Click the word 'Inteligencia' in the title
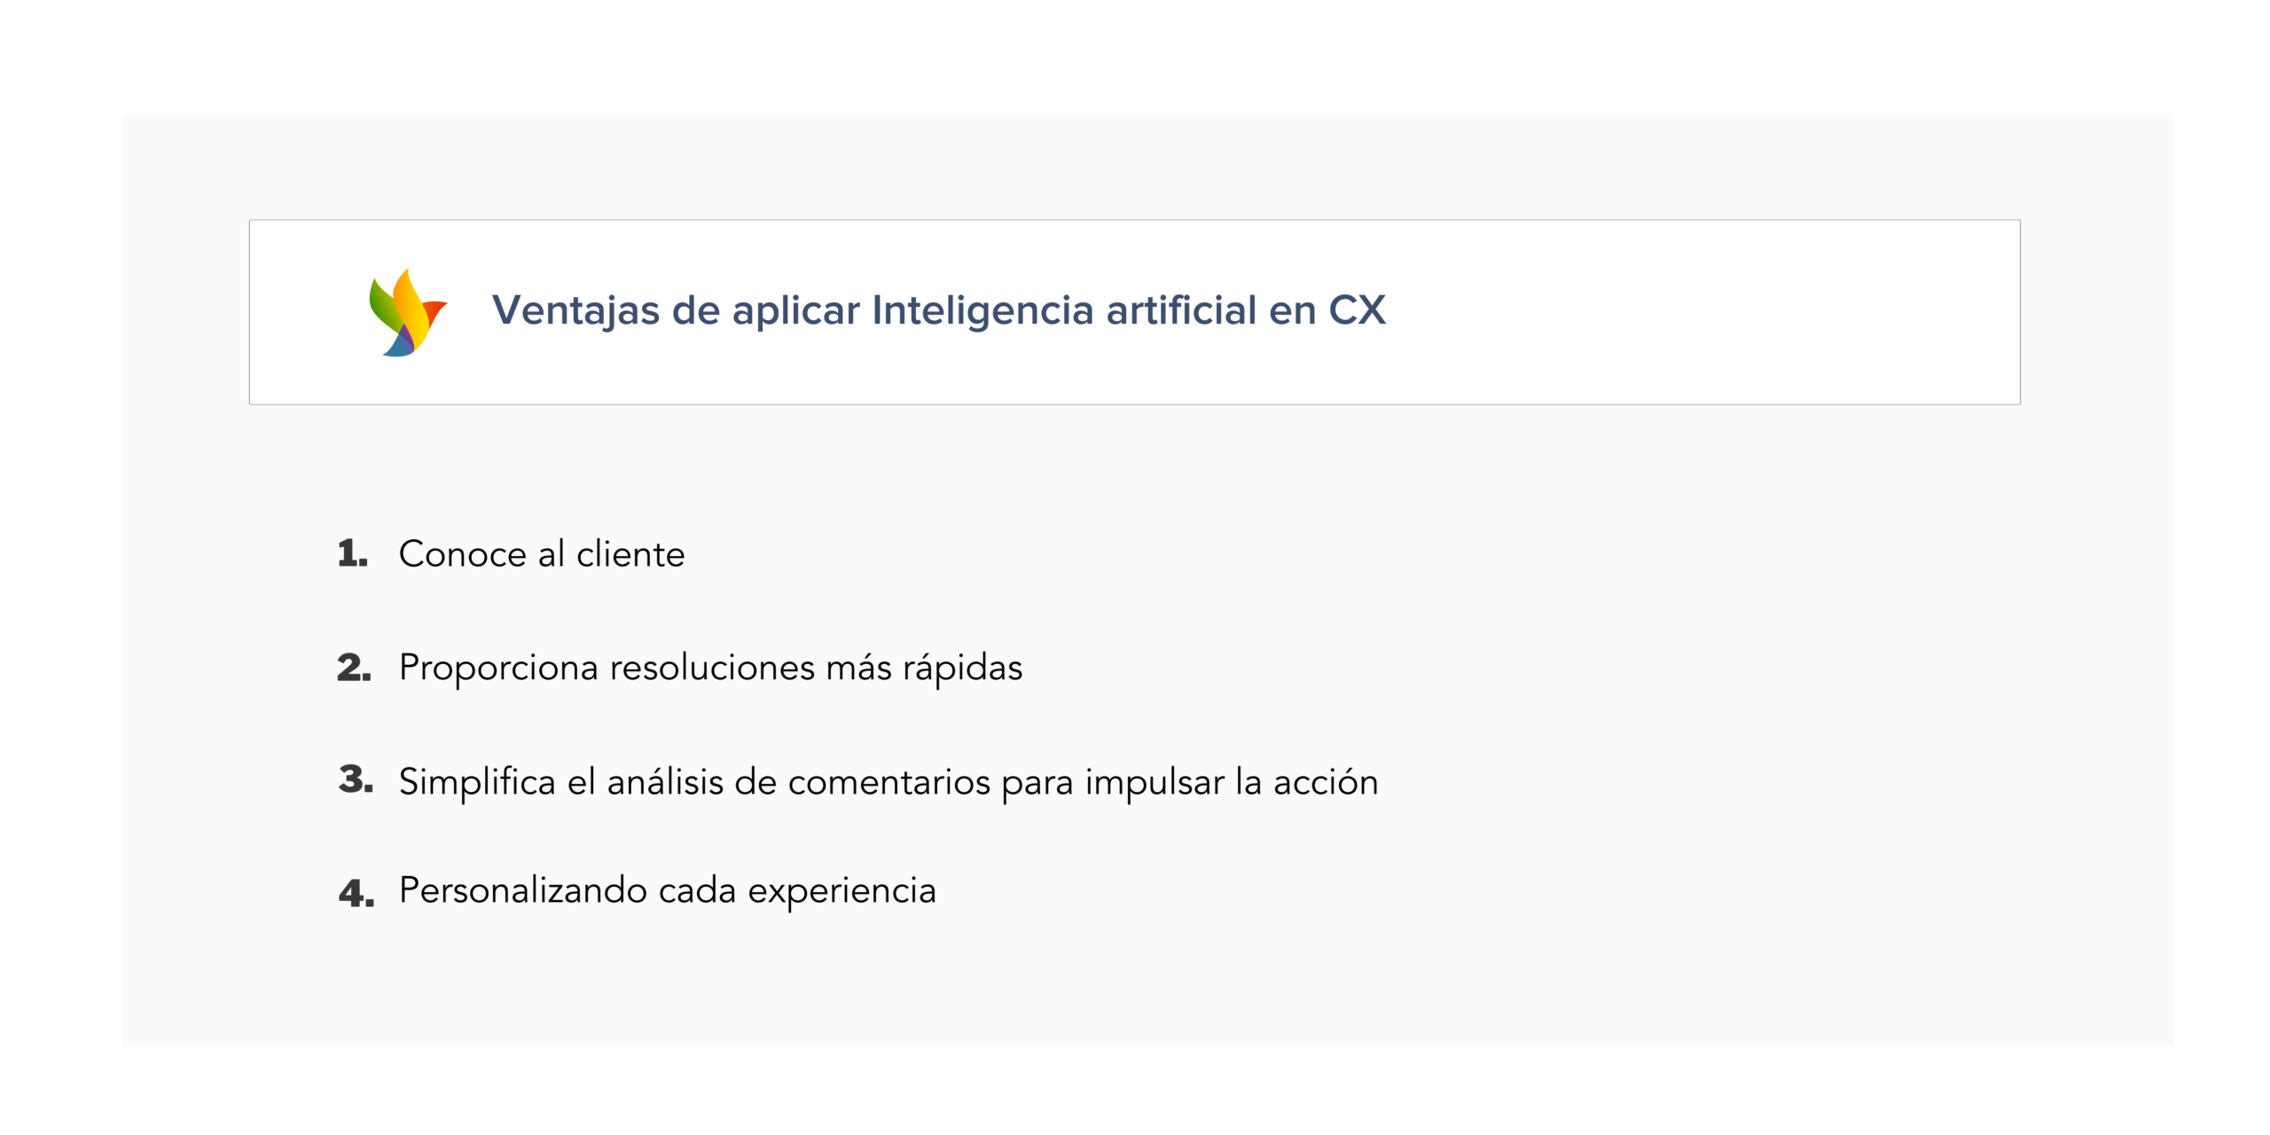Viewport: 2270px width, 1135px height. coord(982,310)
